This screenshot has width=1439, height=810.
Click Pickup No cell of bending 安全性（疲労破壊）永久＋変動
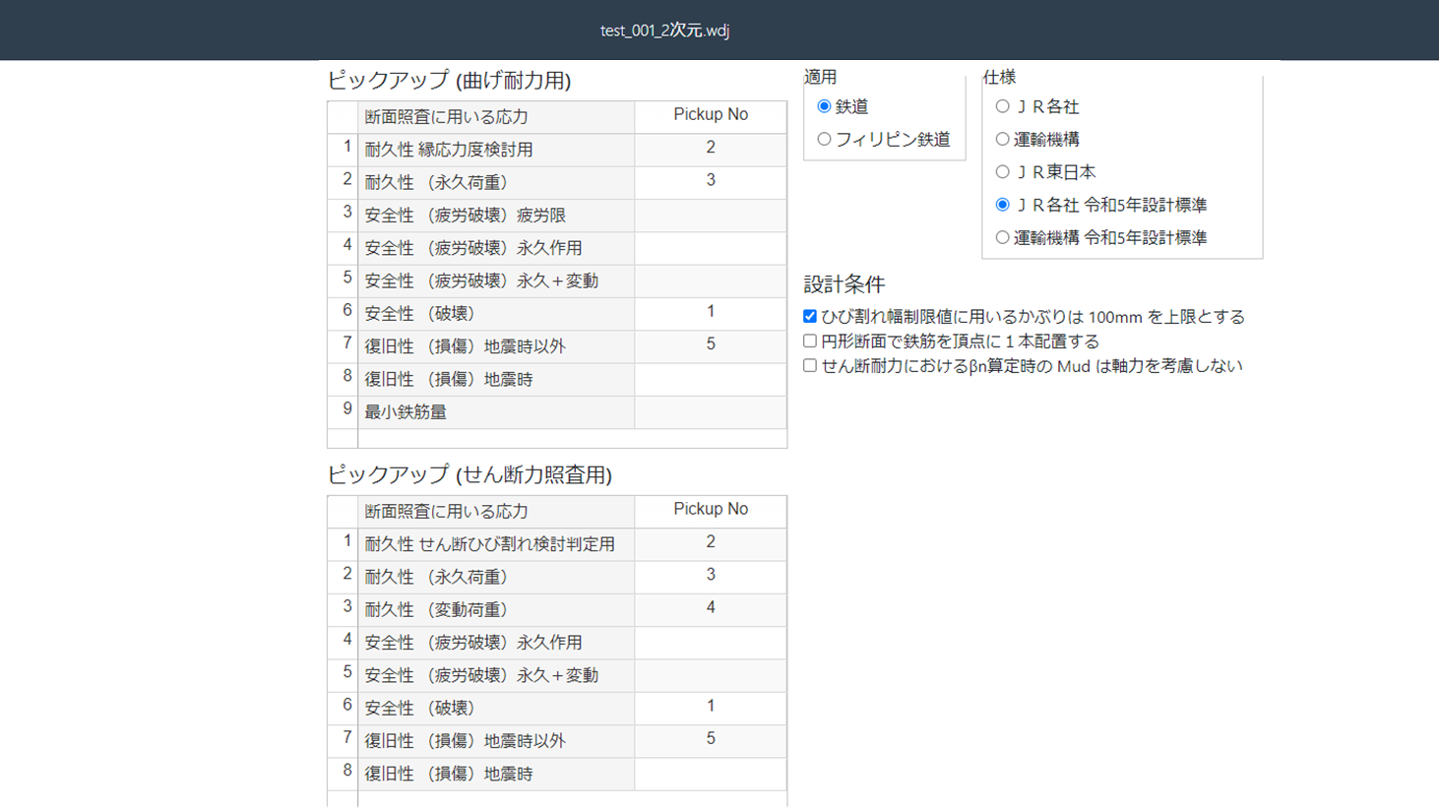[x=711, y=280]
